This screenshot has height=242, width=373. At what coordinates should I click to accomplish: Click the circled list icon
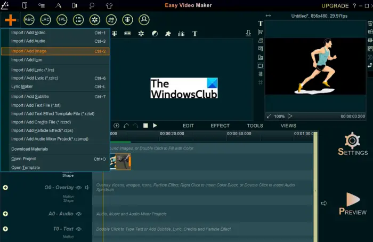coord(78,20)
